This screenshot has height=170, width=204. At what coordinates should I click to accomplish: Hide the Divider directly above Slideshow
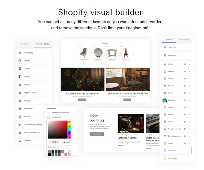point(185,93)
